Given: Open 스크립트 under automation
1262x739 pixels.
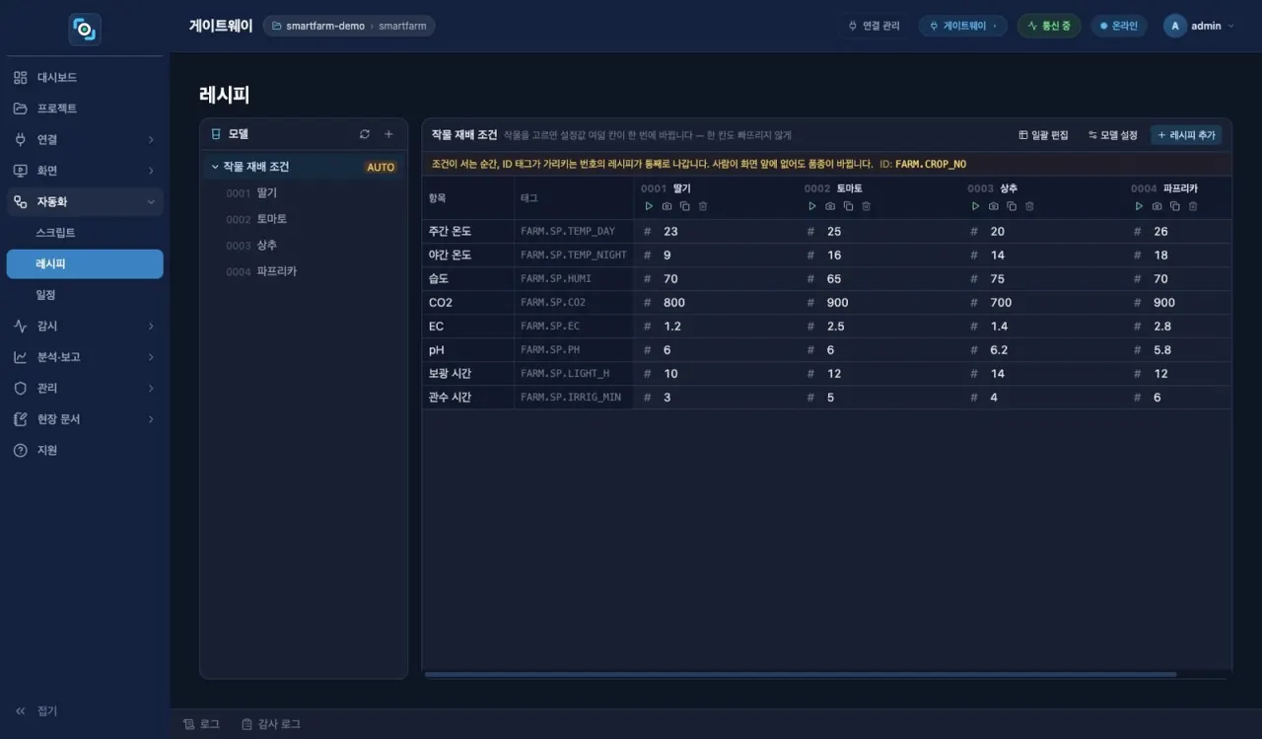Looking at the screenshot, I should point(85,233).
